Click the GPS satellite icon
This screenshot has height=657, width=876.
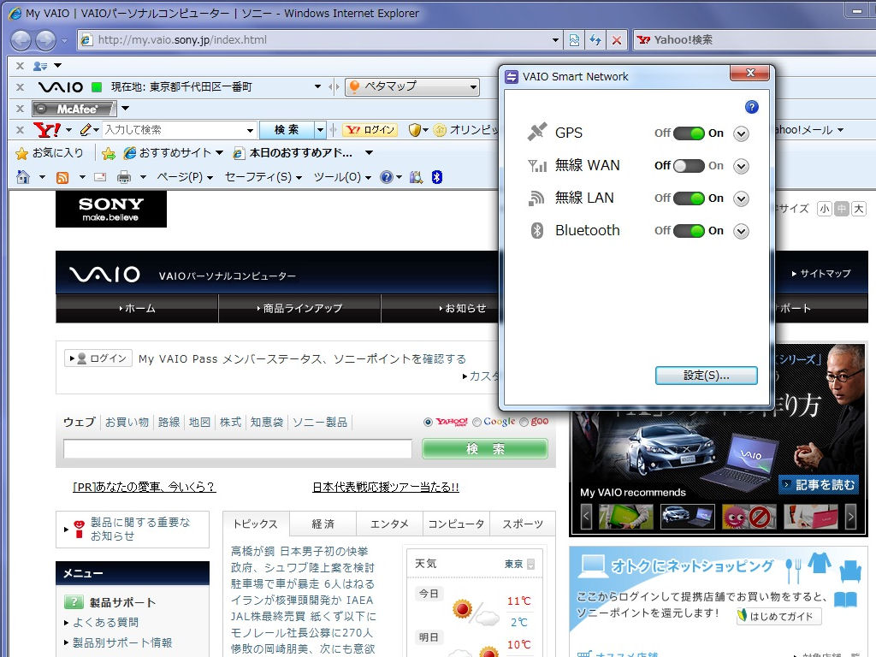[x=537, y=132]
